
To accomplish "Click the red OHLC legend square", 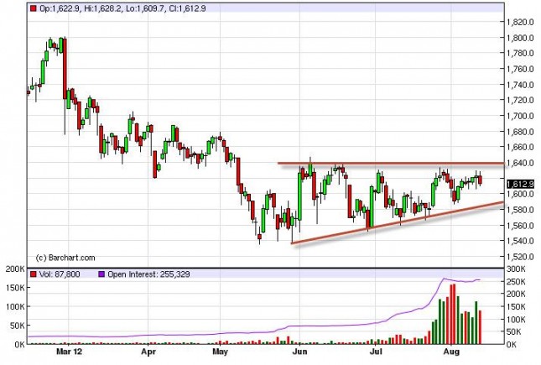I will [33, 8].
